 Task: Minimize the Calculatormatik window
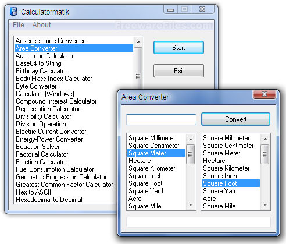click(170, 9)
